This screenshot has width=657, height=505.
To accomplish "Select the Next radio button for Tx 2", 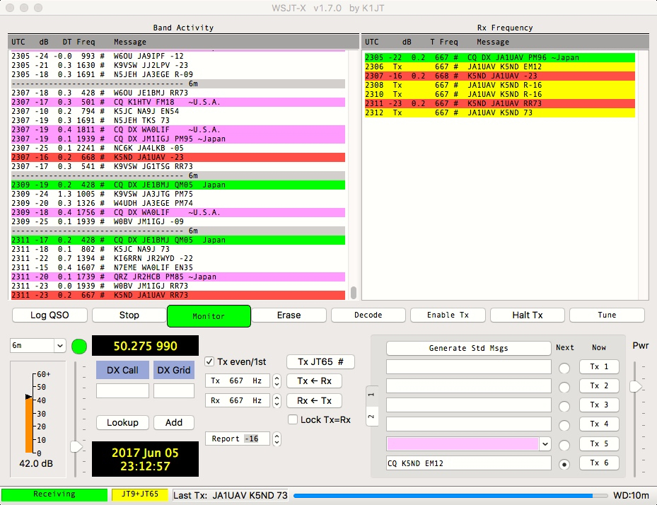I will 564,387.
